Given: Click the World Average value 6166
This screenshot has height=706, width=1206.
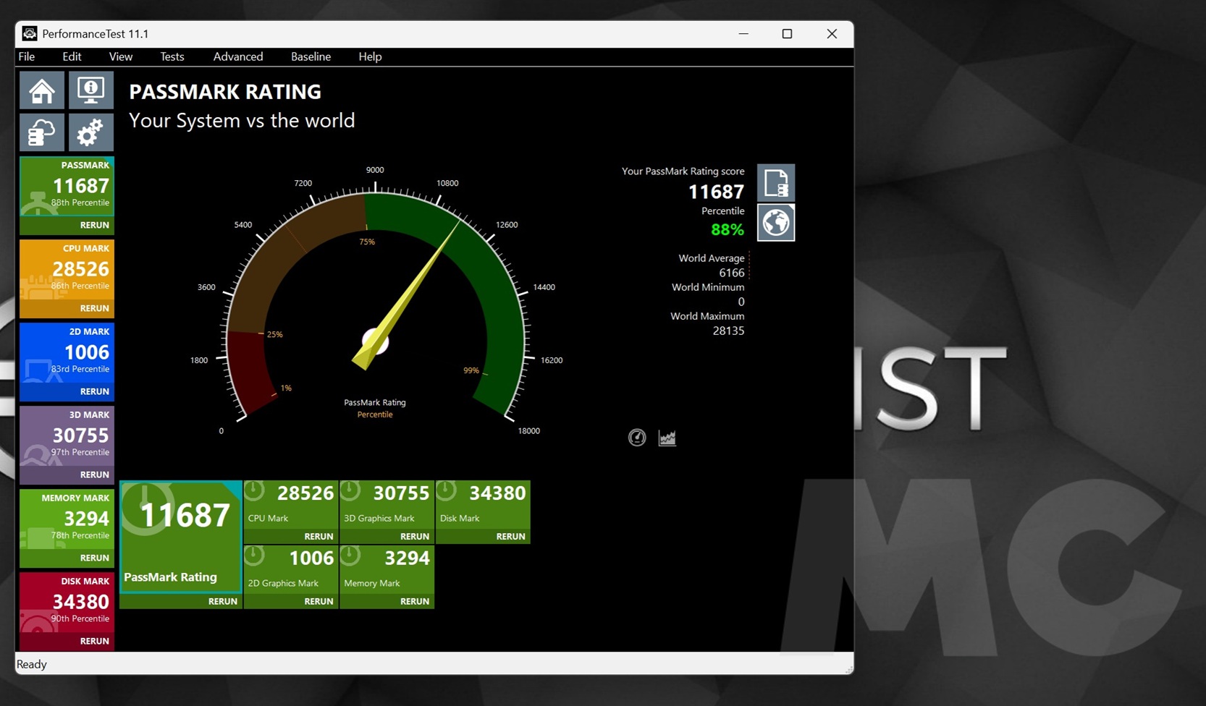Looking at the screenshot, I should click(x=732, y=273).
